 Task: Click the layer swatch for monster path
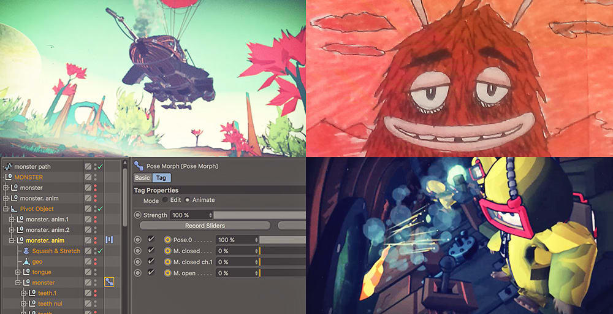coord(88,167)
